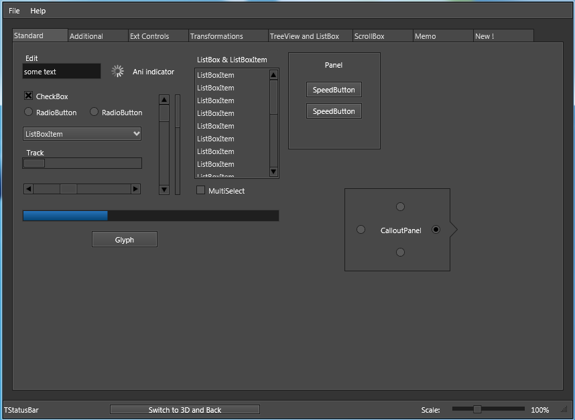
Task: Click the ListBox scroll down arrow
Action: pos(273,171)
